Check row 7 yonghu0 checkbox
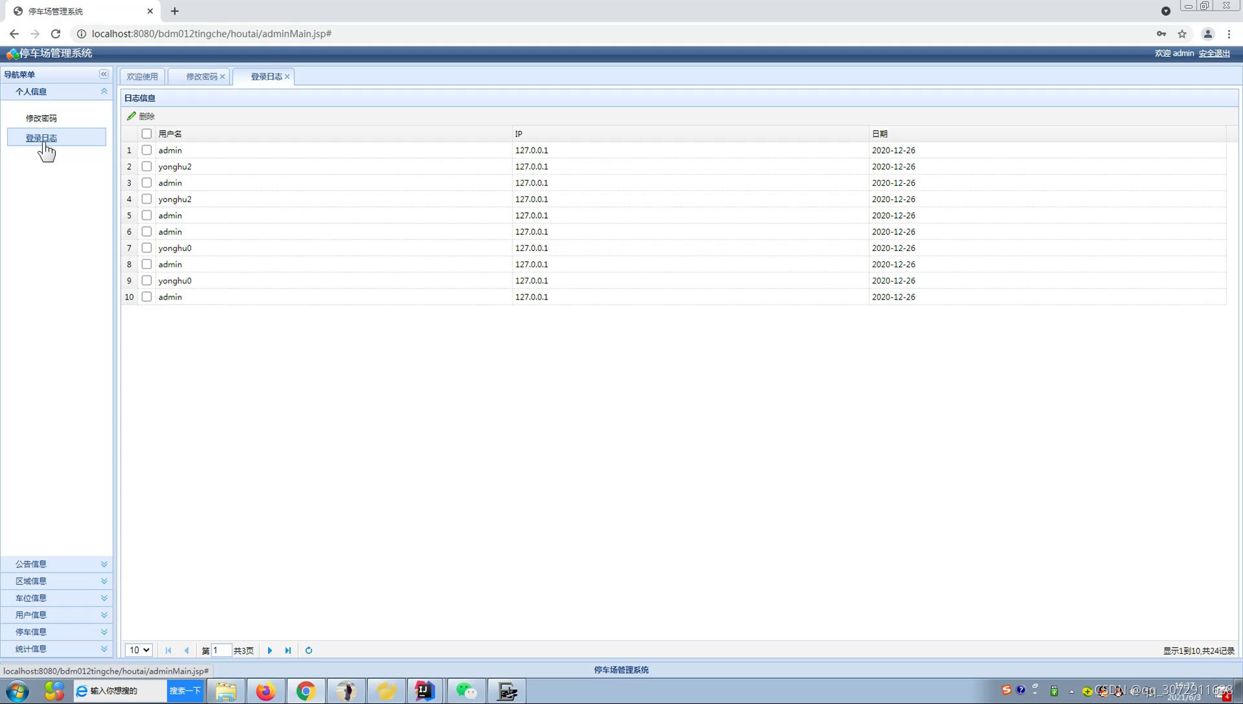 pyautogui.click(x=147, y=248)
